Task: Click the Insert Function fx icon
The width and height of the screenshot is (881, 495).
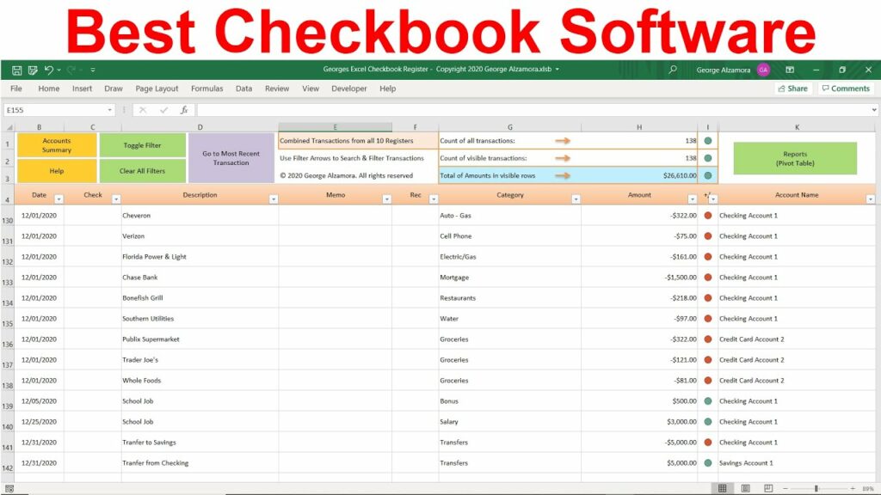Action: (x=184, y=110)
